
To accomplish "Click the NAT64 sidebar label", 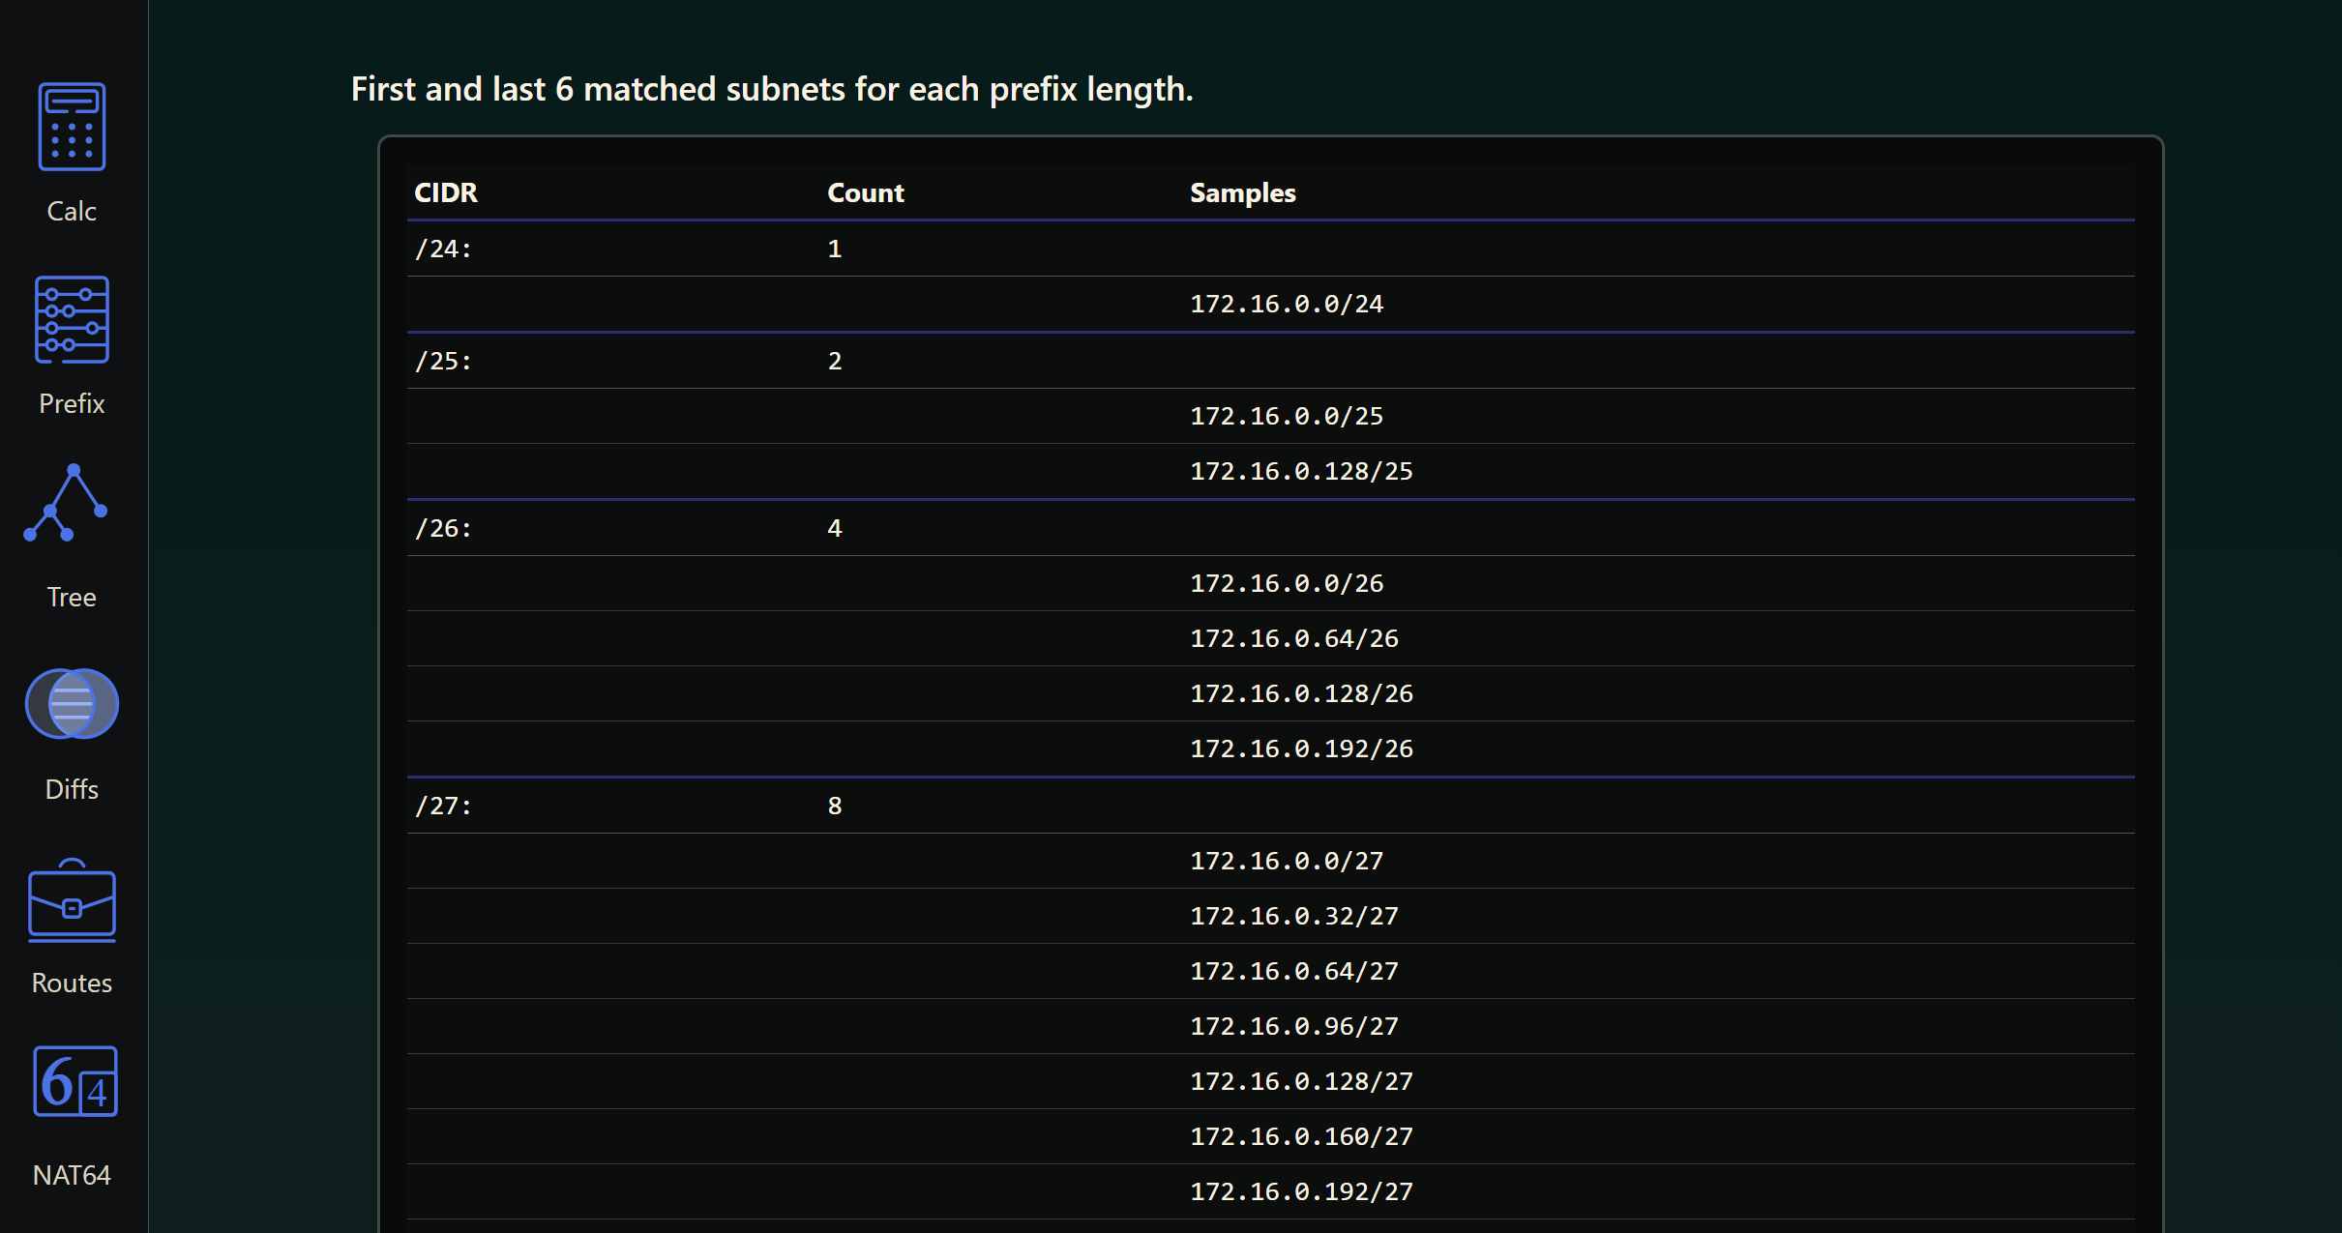I will coord(72,1175).
